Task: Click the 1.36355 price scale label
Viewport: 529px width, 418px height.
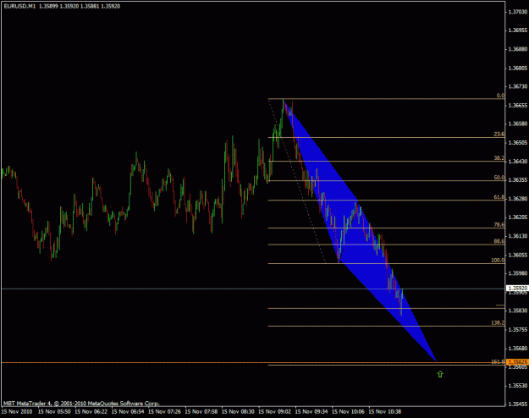Action: point(517,180)
